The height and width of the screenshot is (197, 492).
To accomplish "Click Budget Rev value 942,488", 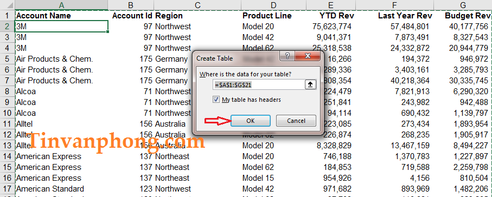I will point(474,102).
